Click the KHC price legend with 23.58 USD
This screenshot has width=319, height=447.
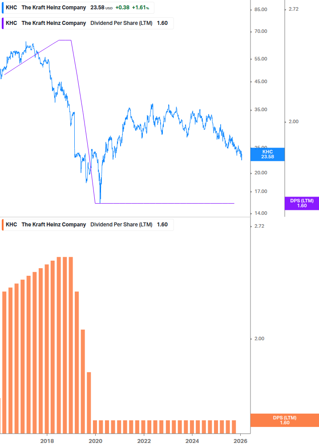coord(78,8)
